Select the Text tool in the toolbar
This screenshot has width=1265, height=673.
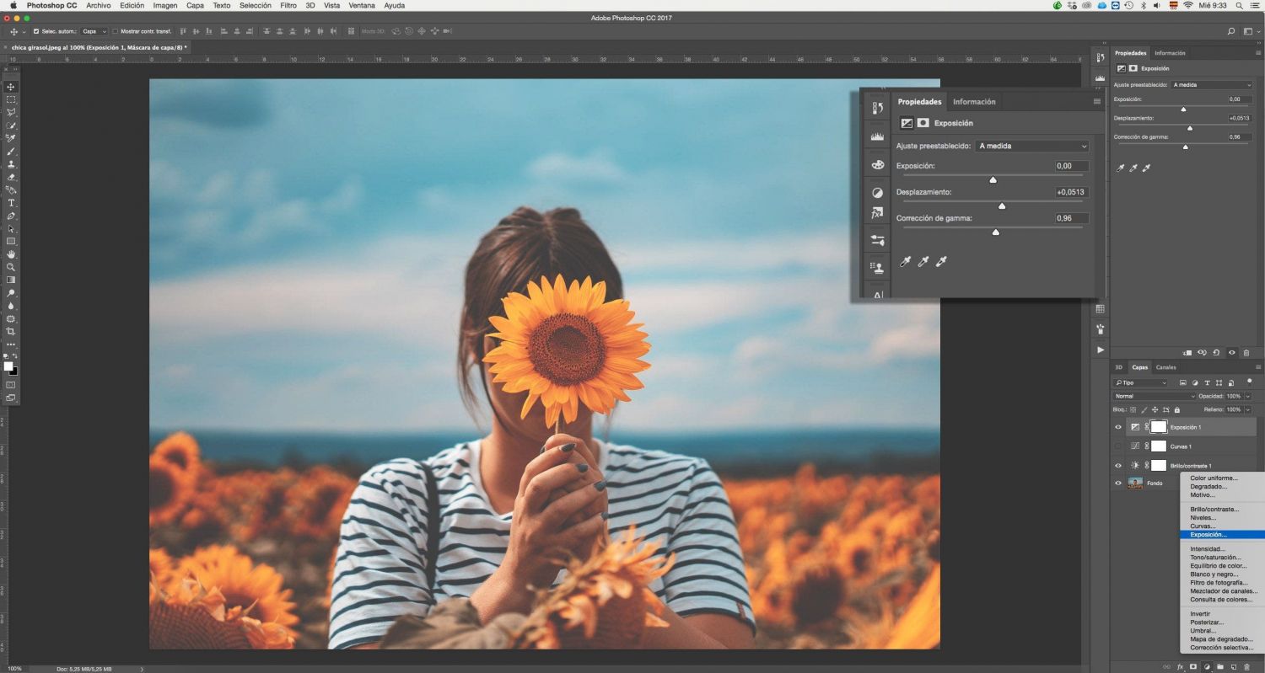pos(11,203)
